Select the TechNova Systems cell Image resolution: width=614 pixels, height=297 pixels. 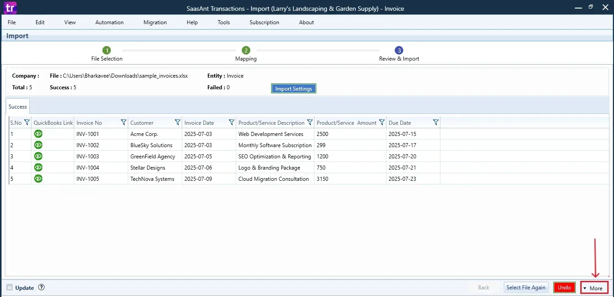point(155,179)
